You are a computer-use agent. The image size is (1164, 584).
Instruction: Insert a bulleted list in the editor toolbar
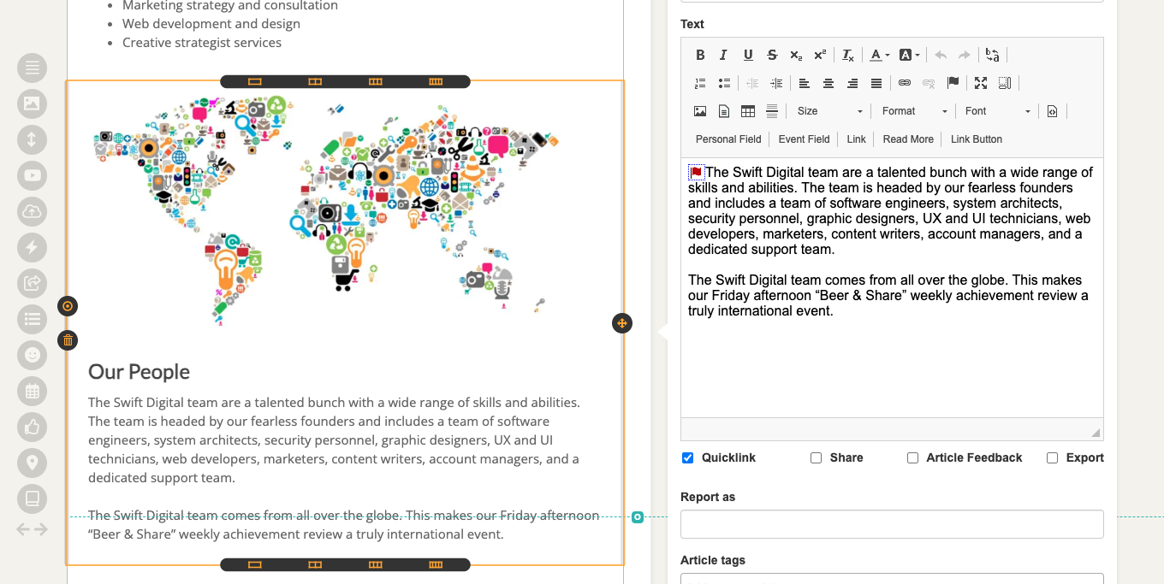pyautogui.click(x=724, y=83)
